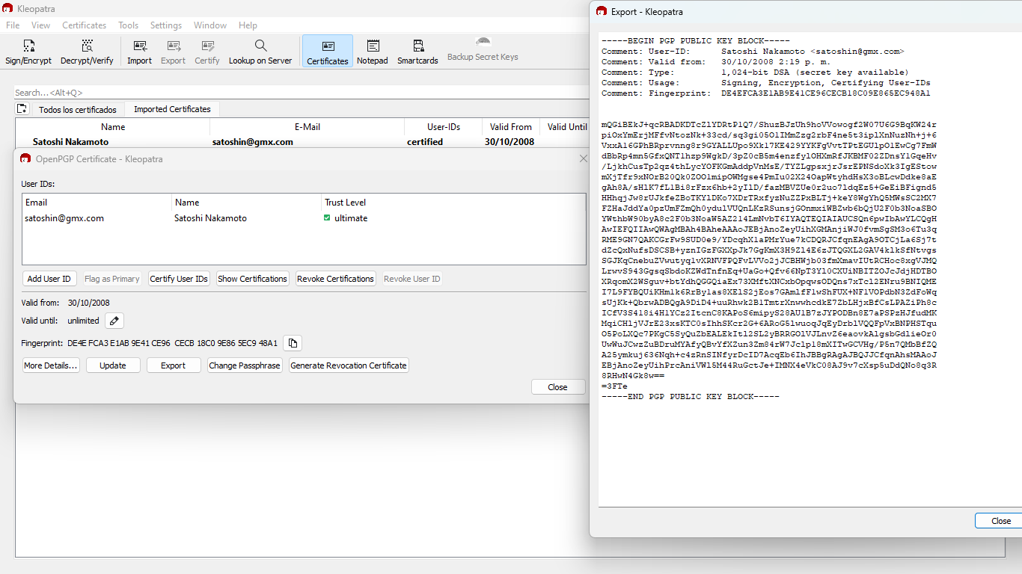Open the Tools menu

pyautogui.click(x=128, y=25)
